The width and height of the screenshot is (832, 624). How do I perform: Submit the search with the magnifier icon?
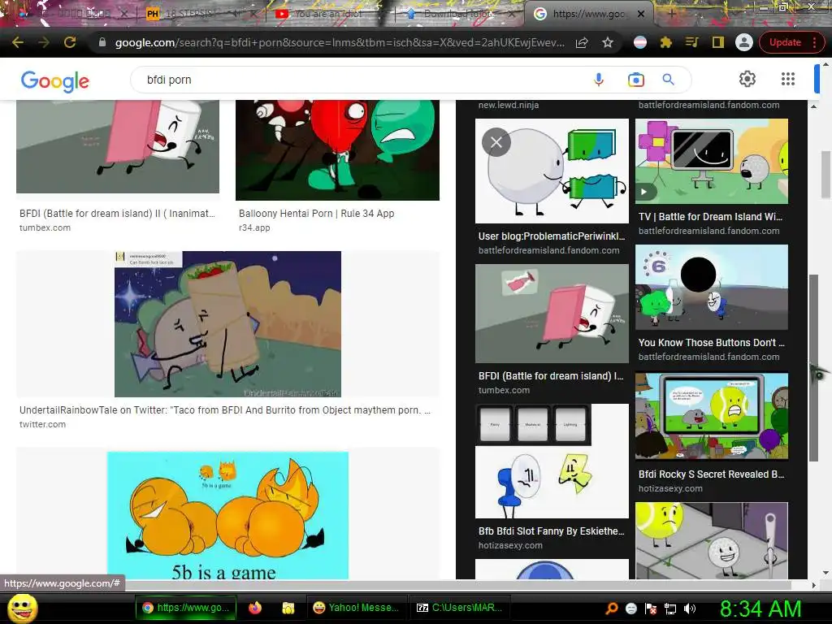(x=669, y=80)
